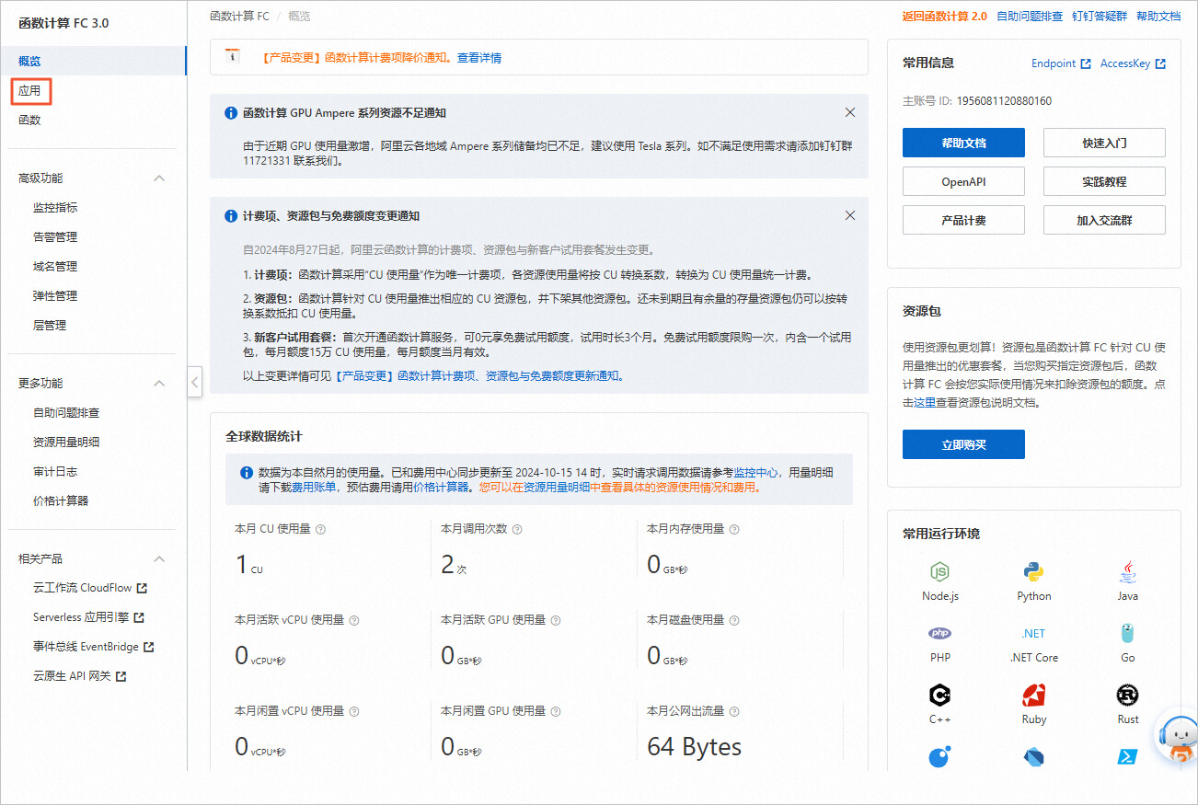This screenshot has width=1198, height=805.
Task: Select the Ruby runtime icon
Action: (1033, 695)
